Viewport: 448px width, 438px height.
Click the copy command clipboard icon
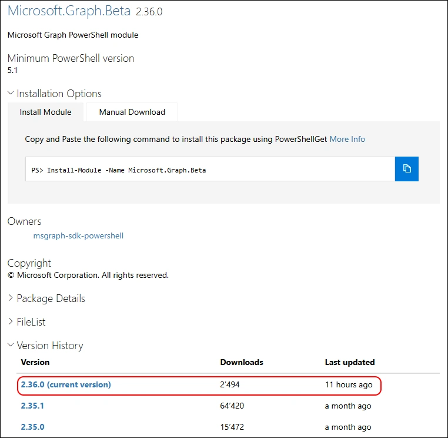coord(406,169)
